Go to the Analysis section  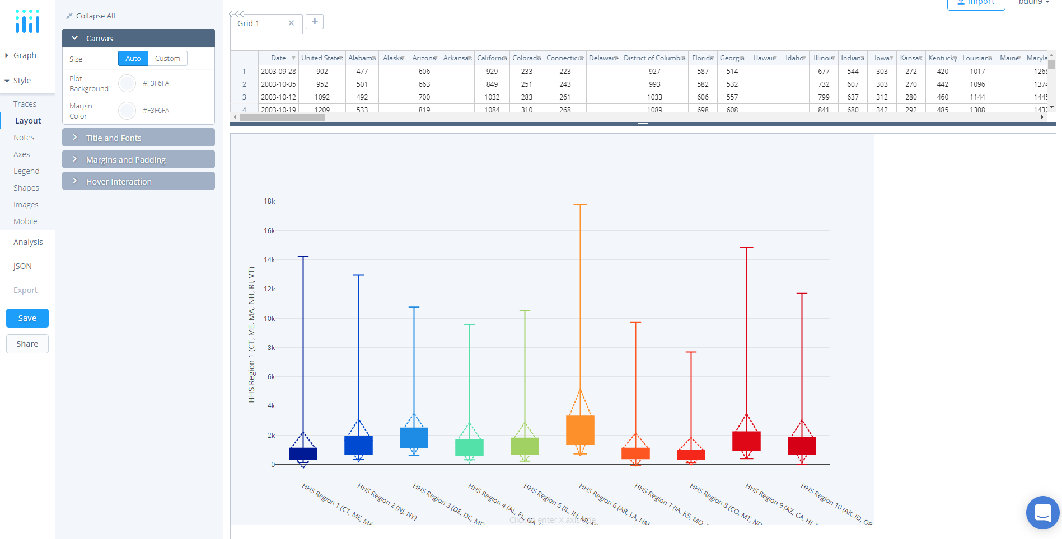tap(28, 242)
